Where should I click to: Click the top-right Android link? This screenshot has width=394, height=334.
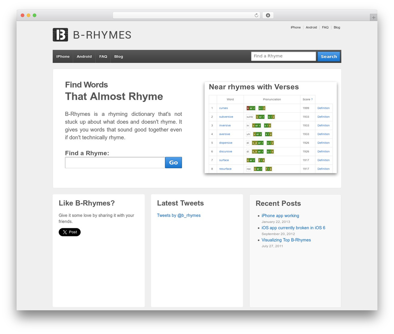click(311, 27)
